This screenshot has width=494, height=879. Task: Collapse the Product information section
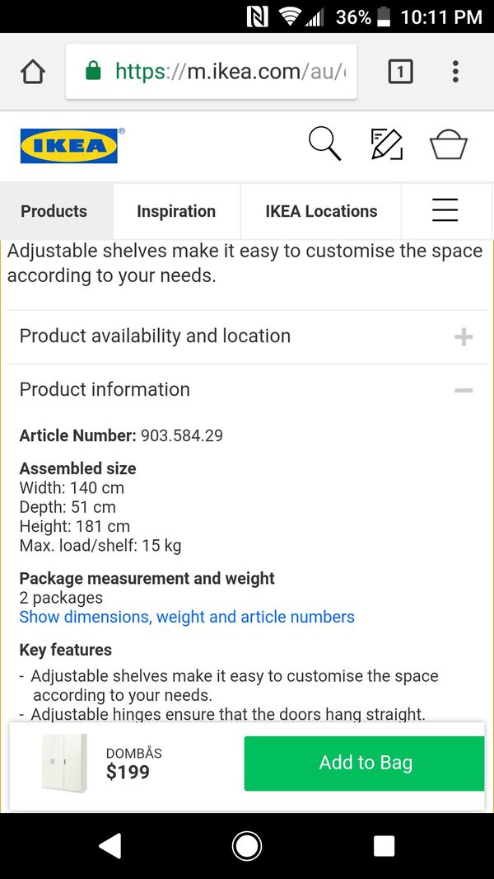point(247,389)
